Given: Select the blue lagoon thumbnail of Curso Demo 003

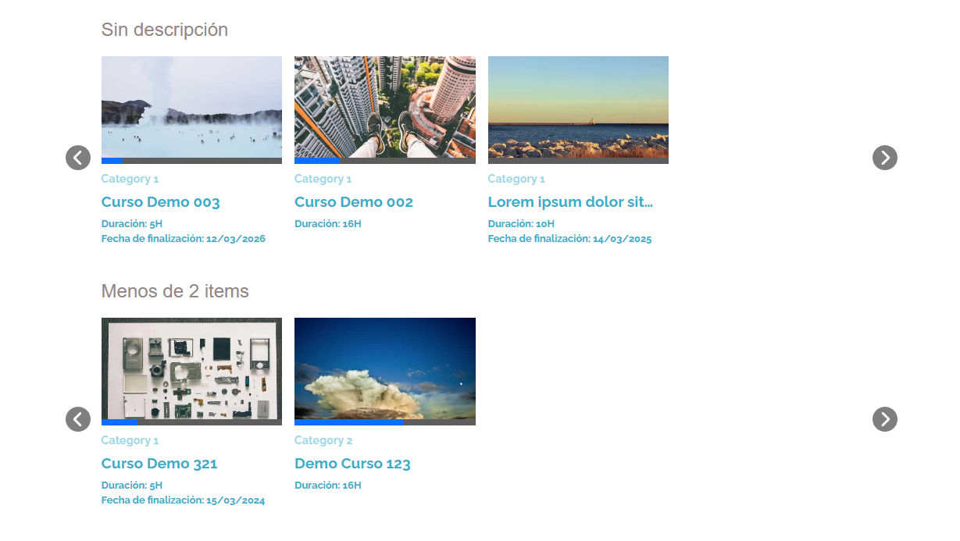Looking at the screenshot, I should 191,107.
